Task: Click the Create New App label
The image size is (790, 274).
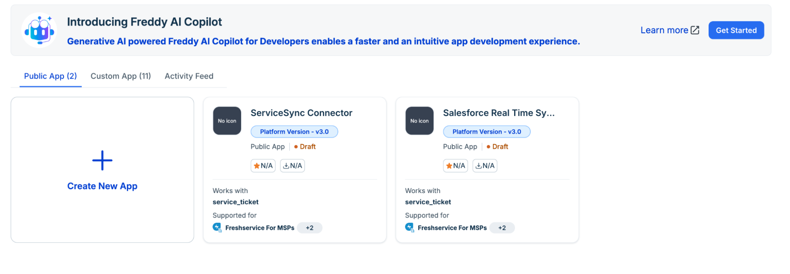Action: pos(102,186)
